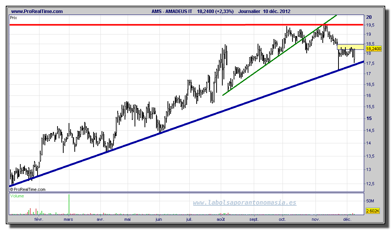Click the 14 price axis label
This screenshot has width=391, height=230.
368,143
